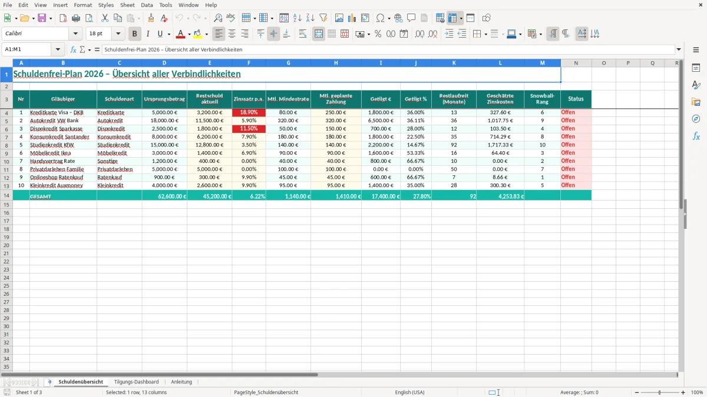
Task: Open the Data menu
Action: click(147, 5)
